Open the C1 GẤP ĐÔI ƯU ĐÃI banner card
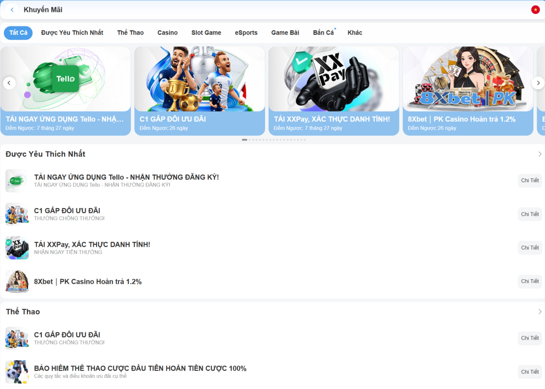This screenshot has height=389, width=545. [200, 91]
